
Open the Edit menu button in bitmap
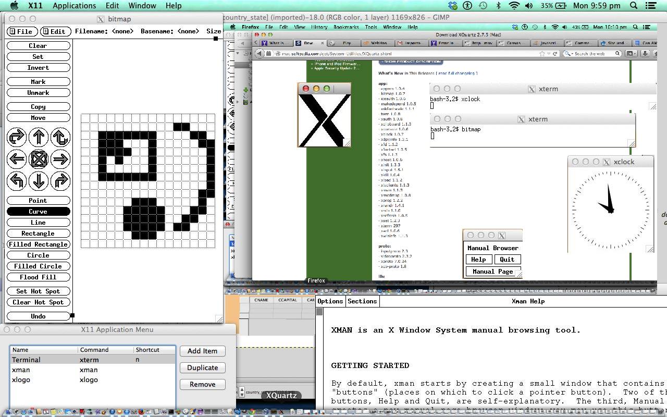(55, 31)
